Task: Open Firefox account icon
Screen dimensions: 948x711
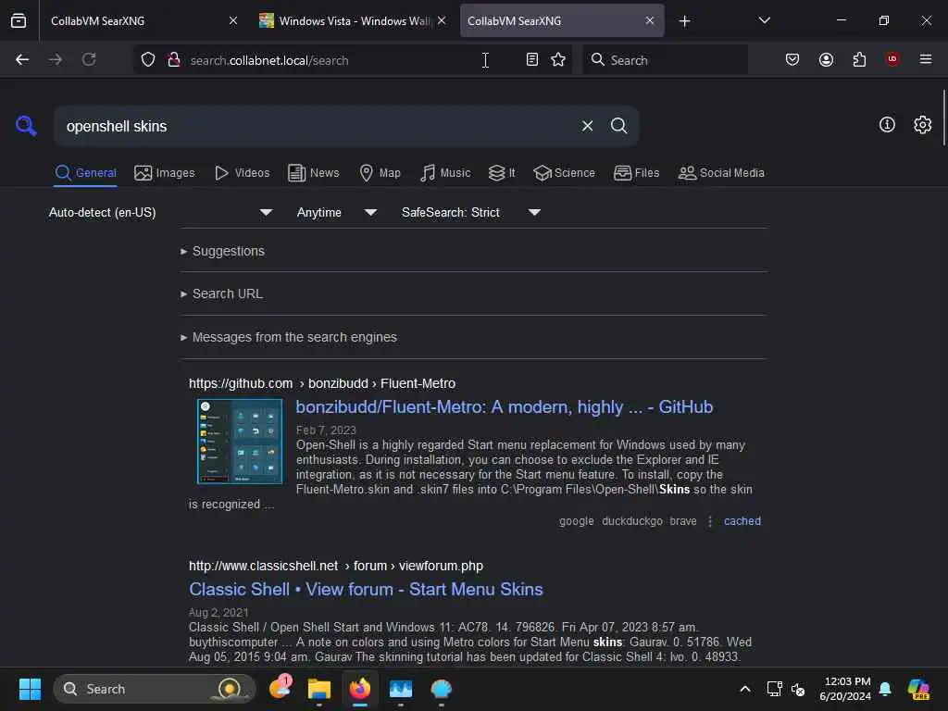Action: [827, 60]
